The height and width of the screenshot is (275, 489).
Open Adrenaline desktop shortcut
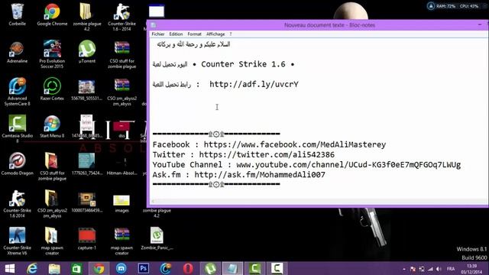click(x=17, y=53)
